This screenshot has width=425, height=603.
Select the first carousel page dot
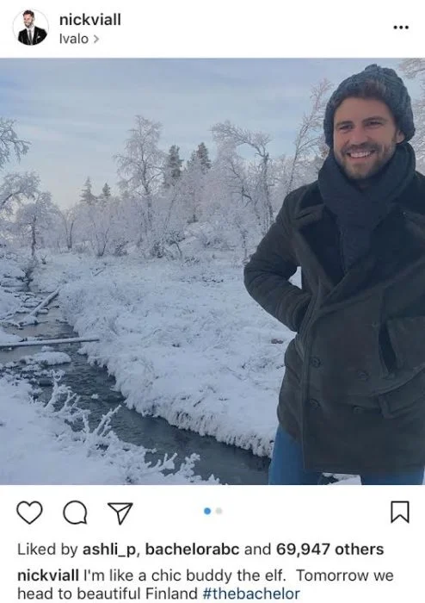(x=207, y=511)
